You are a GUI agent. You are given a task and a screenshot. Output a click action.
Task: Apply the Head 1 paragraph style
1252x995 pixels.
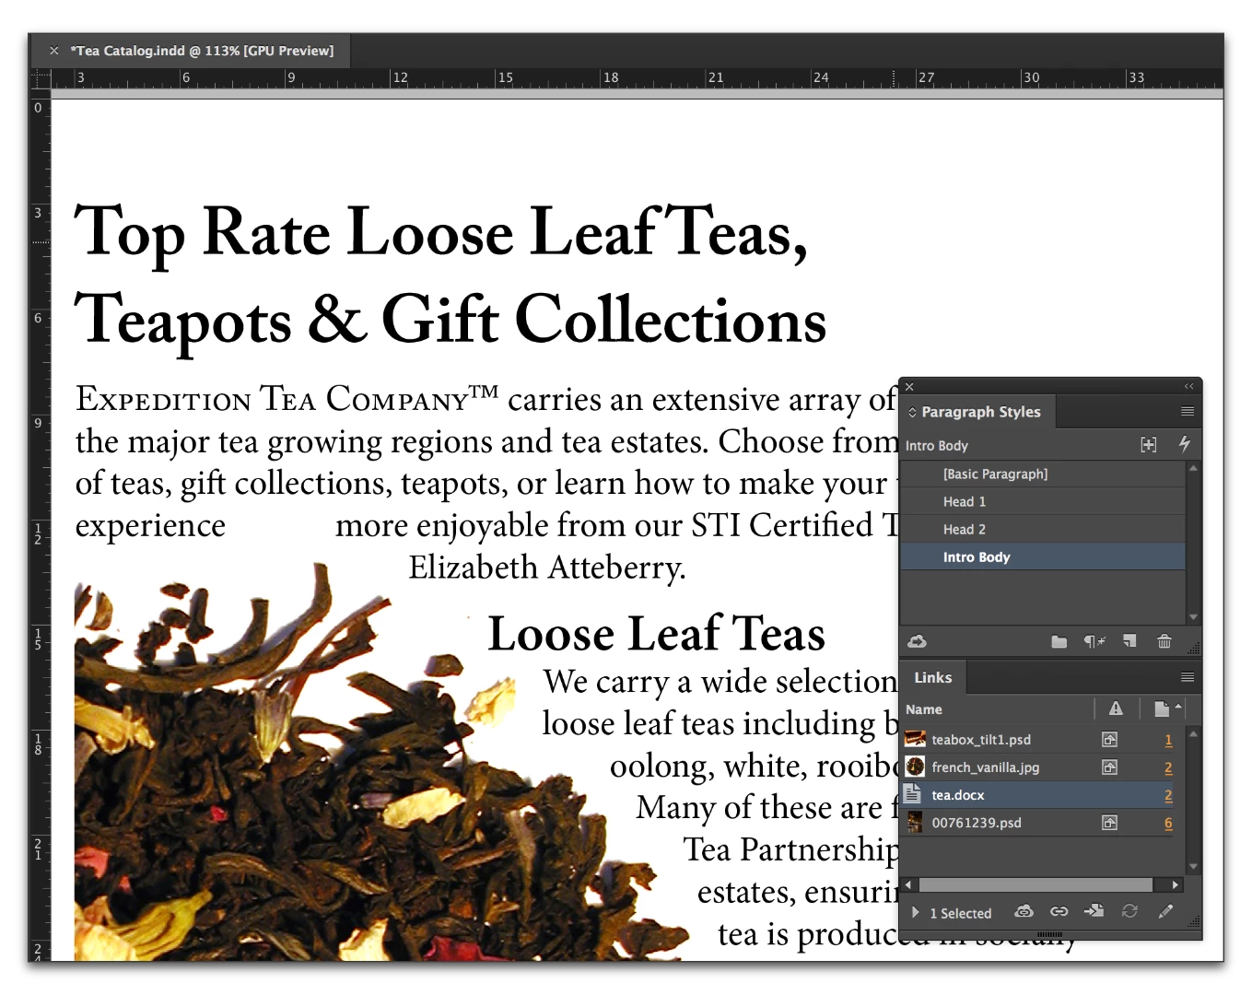click(x=1043, y=501)
